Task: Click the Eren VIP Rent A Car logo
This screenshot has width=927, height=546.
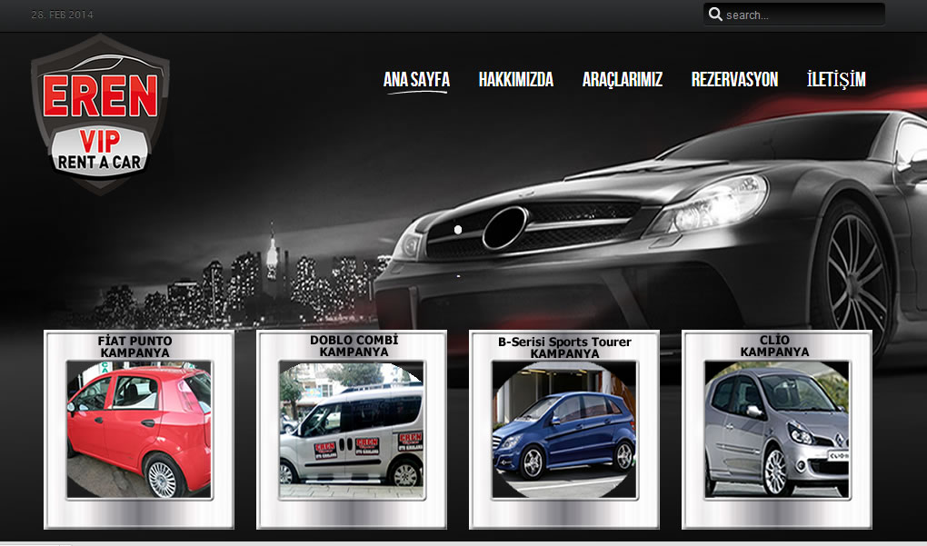Action: (x=101, y=114)
